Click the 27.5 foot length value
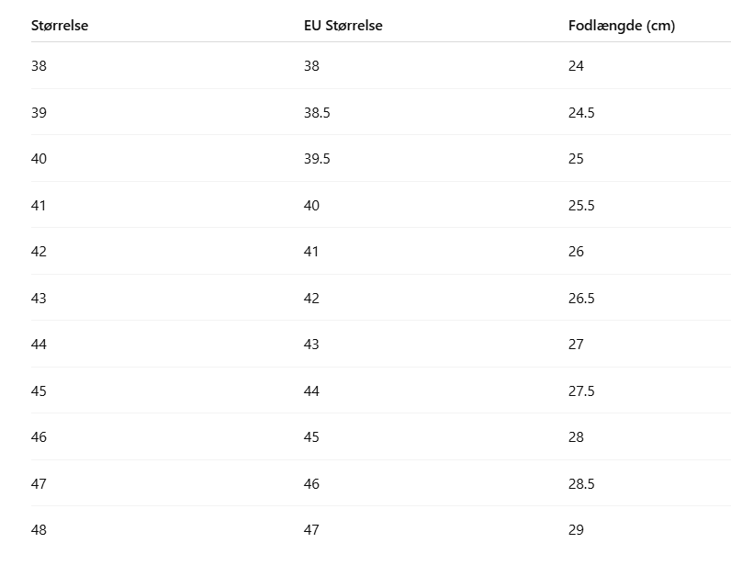The width and height of the screenshot is (731, 577). [x=581, y=391]
